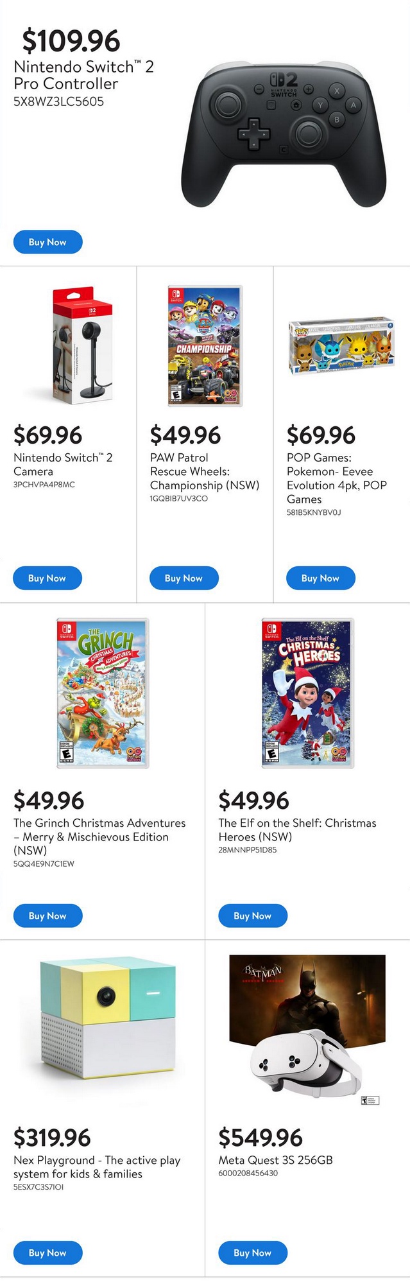The width and height of the screenshot is (410, 1284).
Task: Buy the Nintendo Switch 2 Pro Controller
Action: [x=47, y=242]
